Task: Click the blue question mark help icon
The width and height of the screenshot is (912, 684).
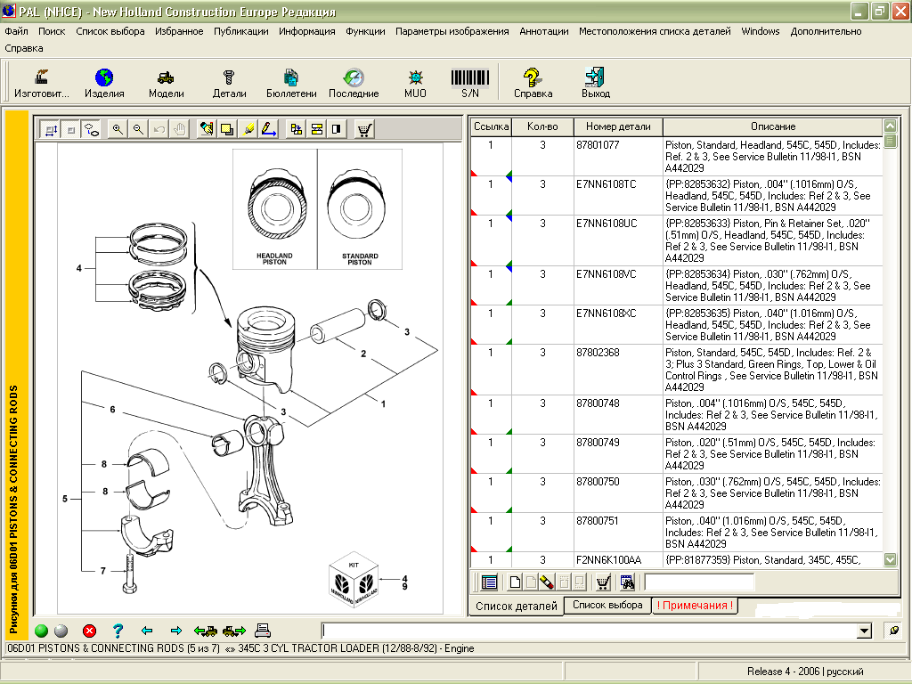Action: pyautogui.click(x=118, y=631)
